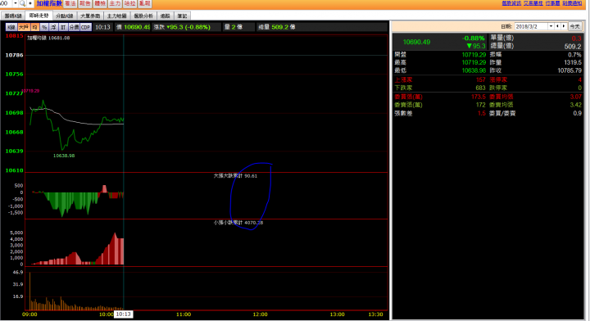Screen dimensions: 590x321
Task: Click the 13:30 label on time axis
Action: coord(375,314)
